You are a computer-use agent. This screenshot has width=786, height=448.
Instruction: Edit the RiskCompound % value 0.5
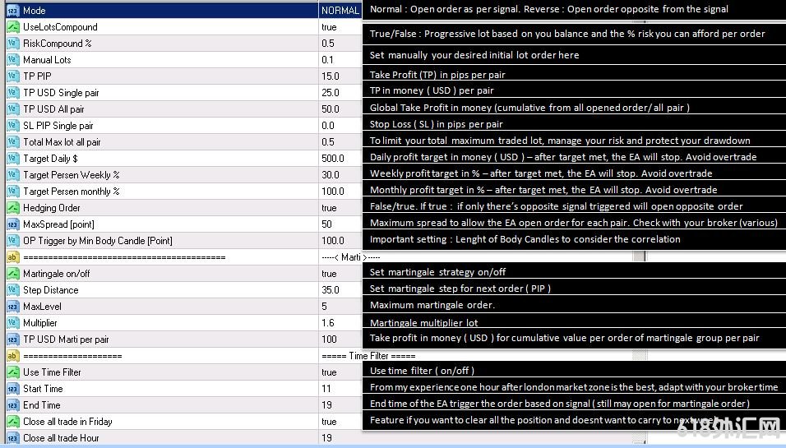point(328,44)
